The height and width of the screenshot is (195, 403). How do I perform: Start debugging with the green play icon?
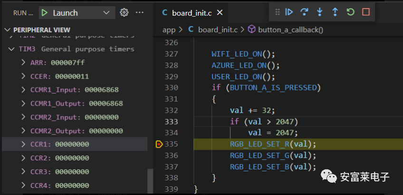click(x=45, y=13)
